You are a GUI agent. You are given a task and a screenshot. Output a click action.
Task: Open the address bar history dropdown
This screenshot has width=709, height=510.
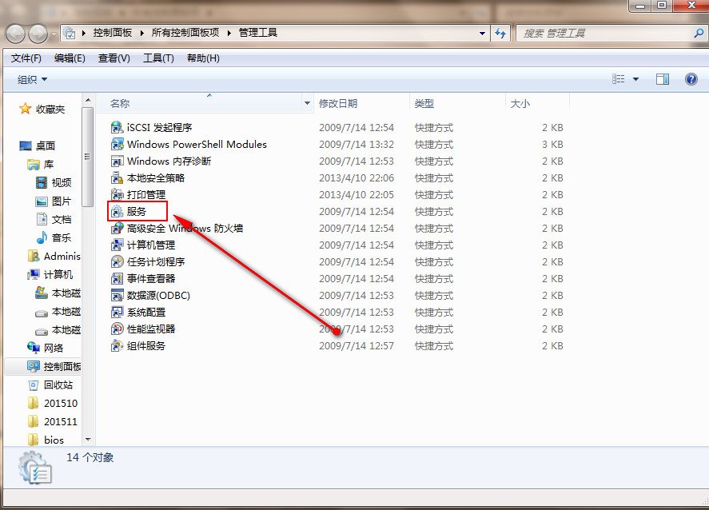482,33
